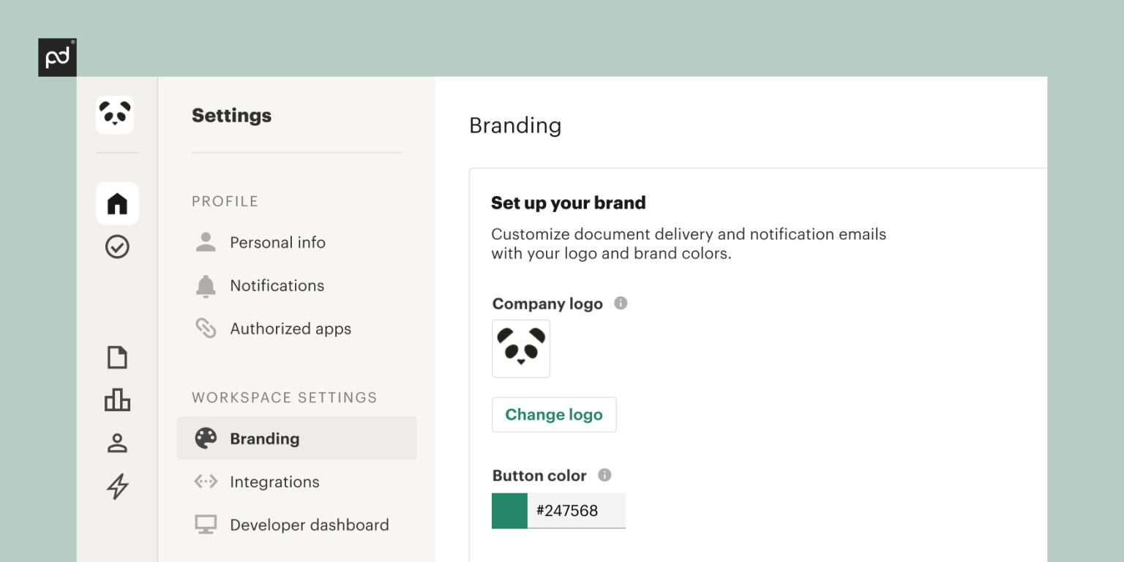Screen dimensions: 1124x562
Task: Click the panda workspace avatar
Action: [115, 115]
